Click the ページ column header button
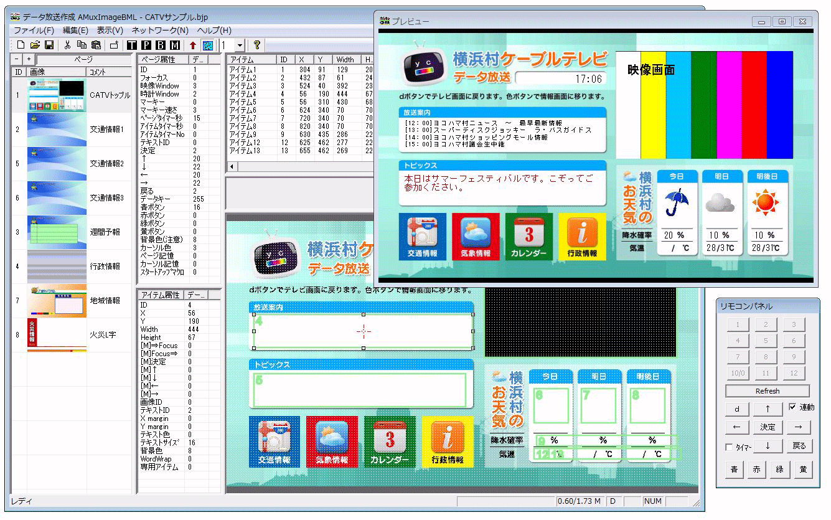The image size is (831, 520). (x=83, y=59)
